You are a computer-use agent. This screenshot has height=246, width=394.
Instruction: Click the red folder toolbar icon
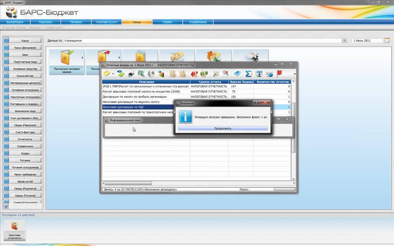tap(194, 73)
